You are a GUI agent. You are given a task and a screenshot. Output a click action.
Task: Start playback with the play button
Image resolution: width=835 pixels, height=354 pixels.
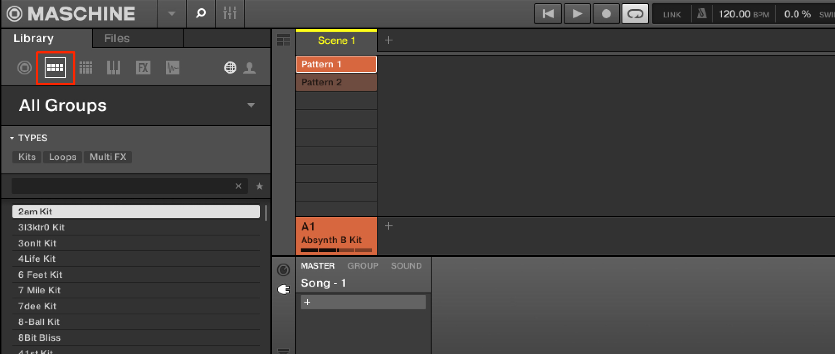point(577,14)
